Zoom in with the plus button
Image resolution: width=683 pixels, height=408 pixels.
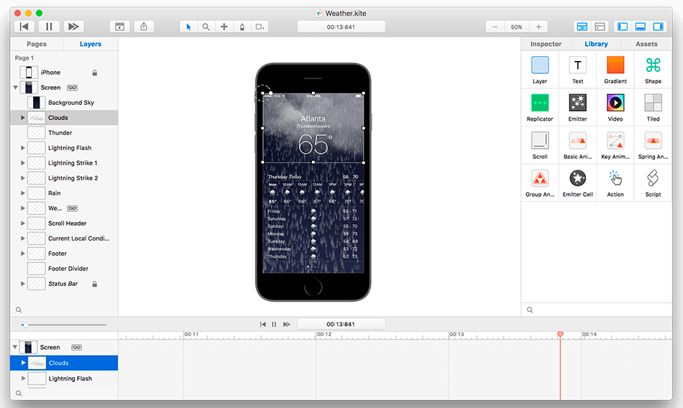click(x=538, y=27)
